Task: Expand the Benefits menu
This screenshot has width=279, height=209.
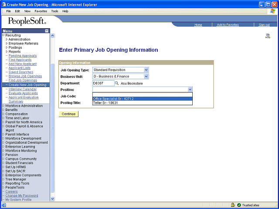Action: (x=3, y=110)
